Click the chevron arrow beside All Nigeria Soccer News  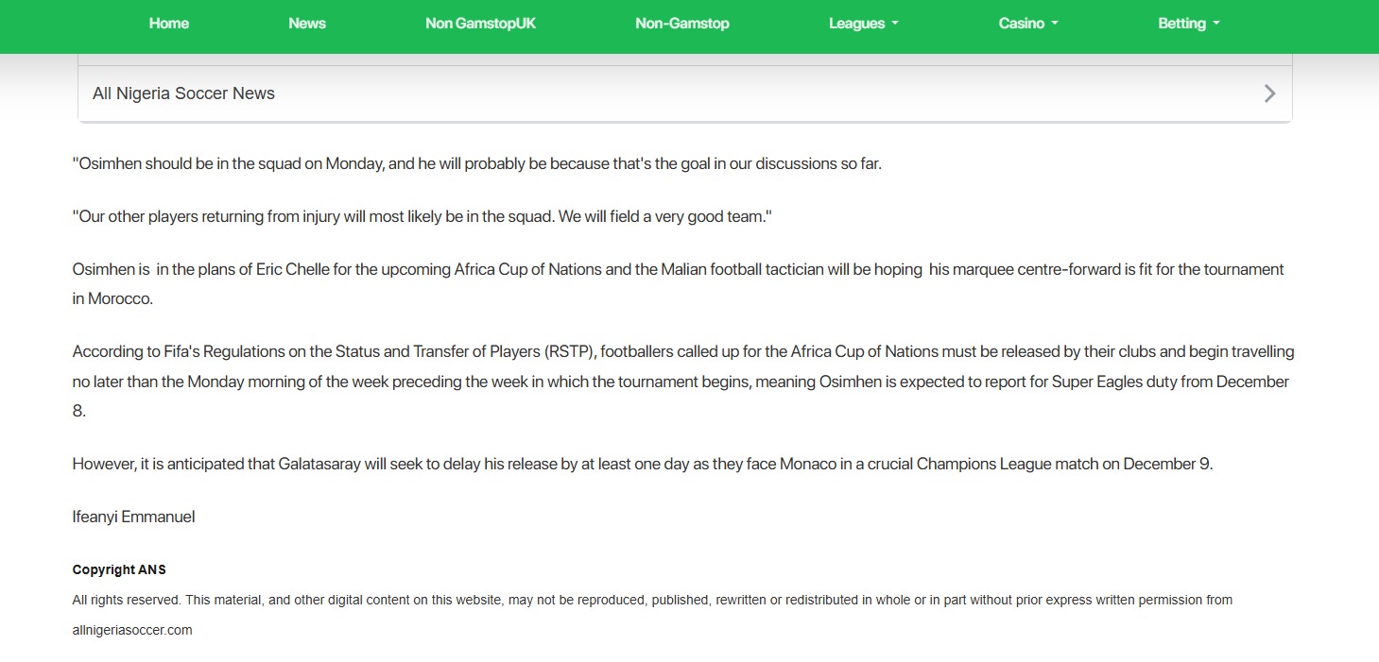(x=1269, y=93)
